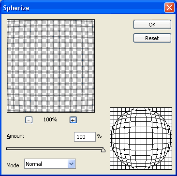Click the Reset button
Screen dimensions: 177x176
[x=152, y=38]
